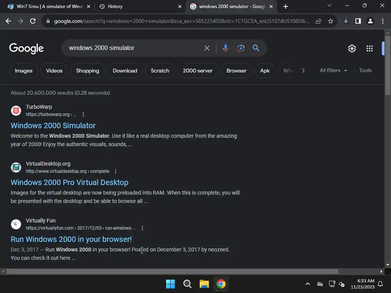Viewport: 391px width, 293px height.
Task: Show hidden tray icons chevron
Action: [308, 284]
